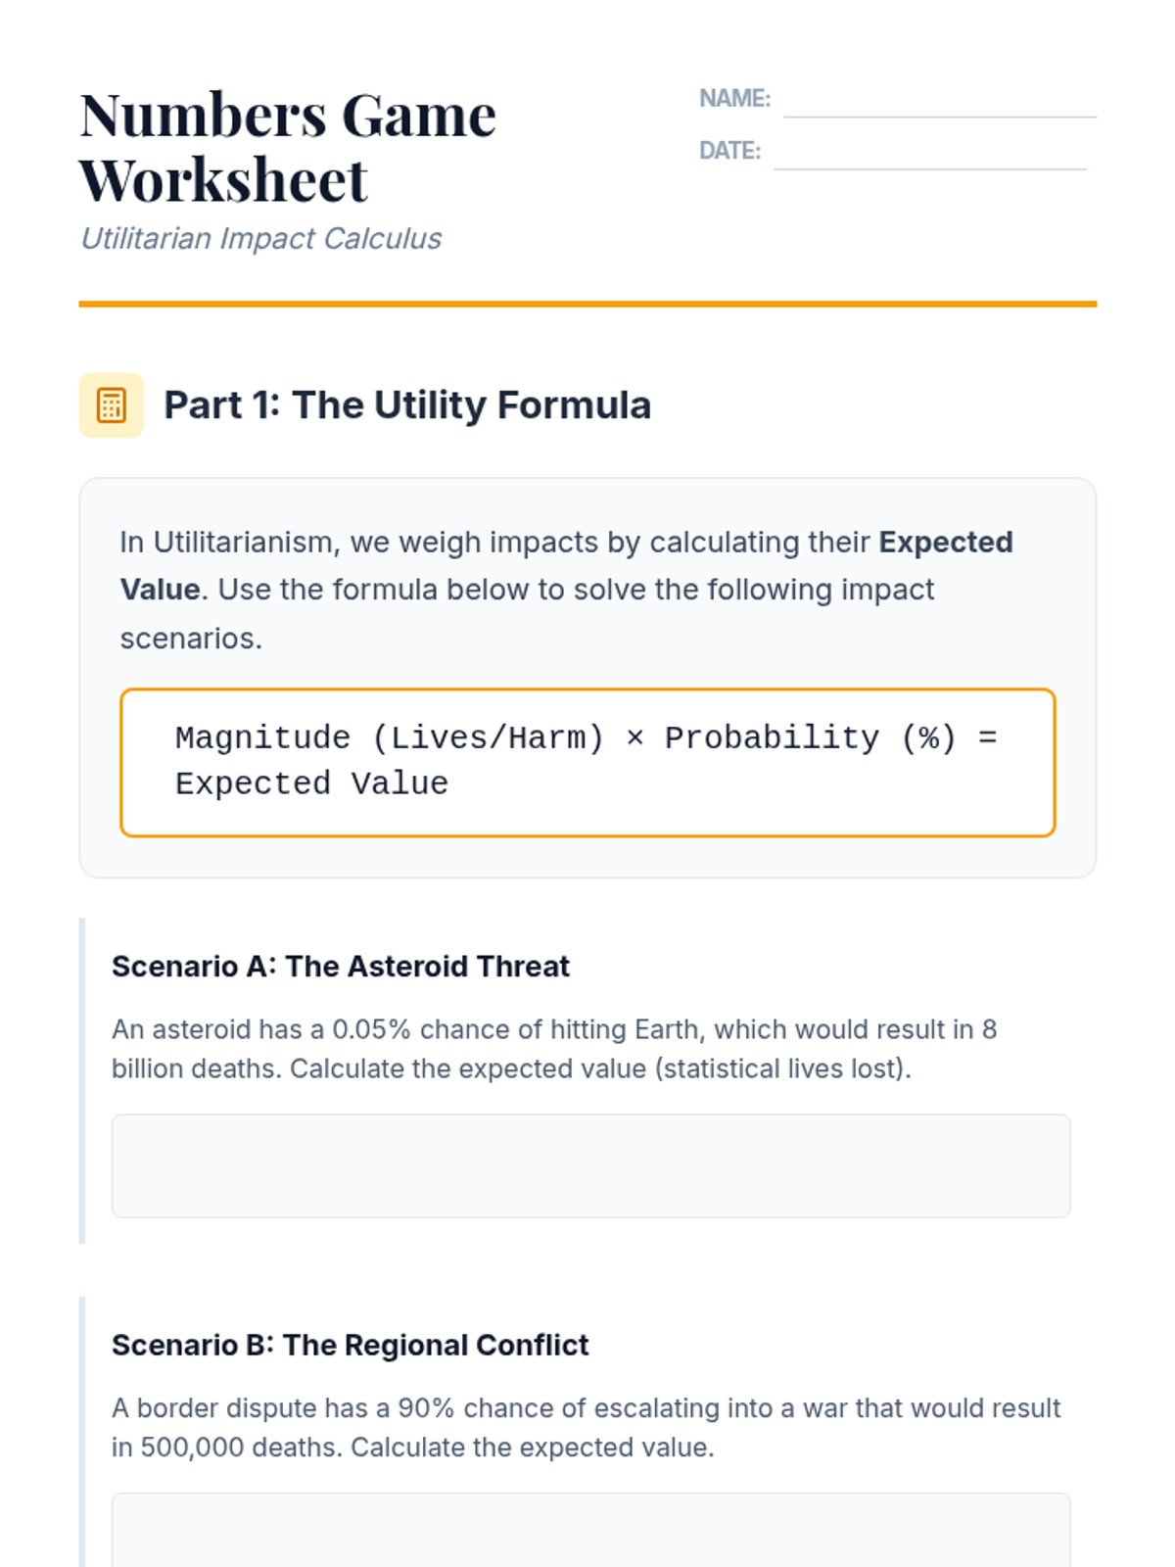Click the DATE input line
Image resolution: width=1175 pixels, height=1567 pixels.
click(x=929, y=154)
